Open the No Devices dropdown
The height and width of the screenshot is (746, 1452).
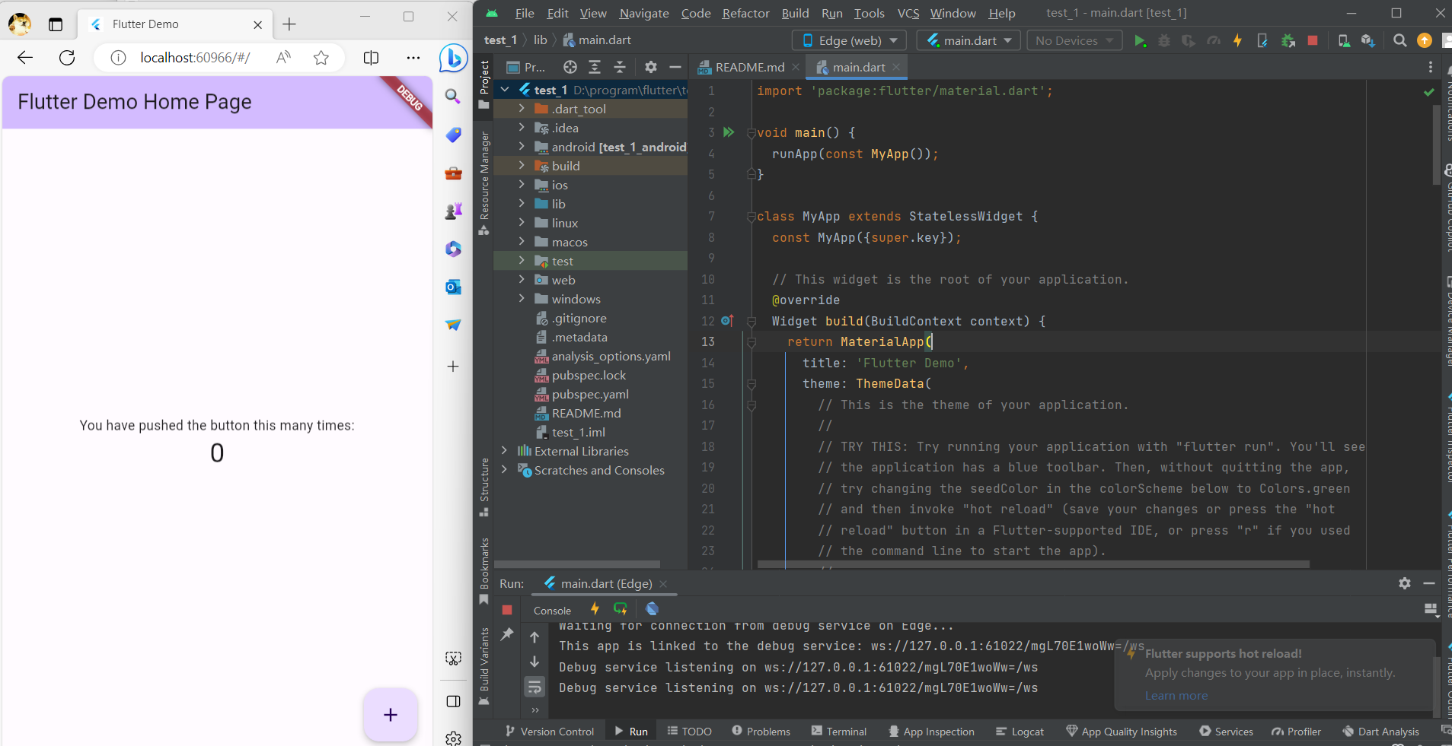[x=1074, y=40]
